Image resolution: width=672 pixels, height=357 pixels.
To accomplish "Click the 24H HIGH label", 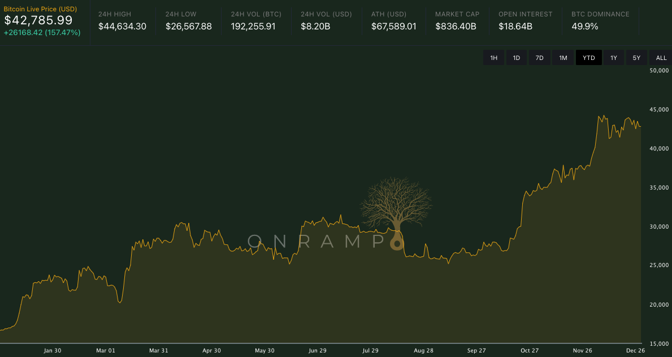I will click(115, 14).
